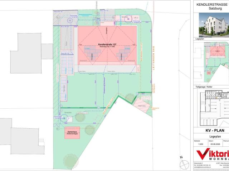Click the 'Lageplan' caption under the rendering
This screenshot has height=171, width=229.
(x=200, y=39)
